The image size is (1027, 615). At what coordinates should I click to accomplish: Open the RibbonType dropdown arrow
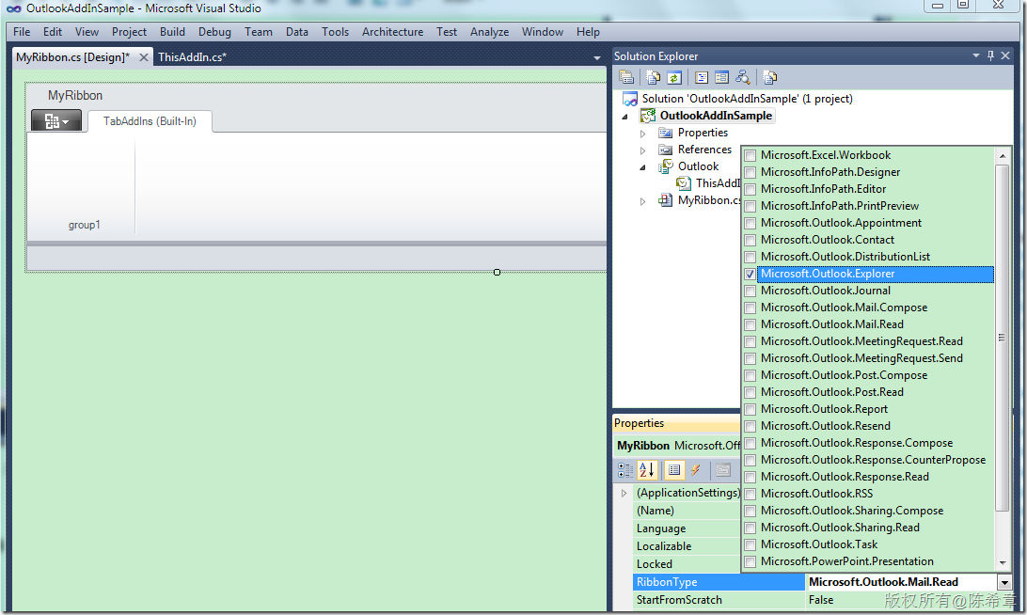coord(1004,582)
